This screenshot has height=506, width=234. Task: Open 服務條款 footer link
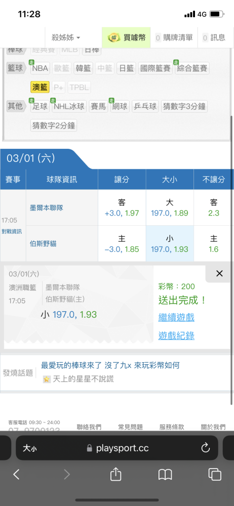172,427
